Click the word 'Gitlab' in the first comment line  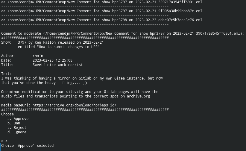click(85, 78)
